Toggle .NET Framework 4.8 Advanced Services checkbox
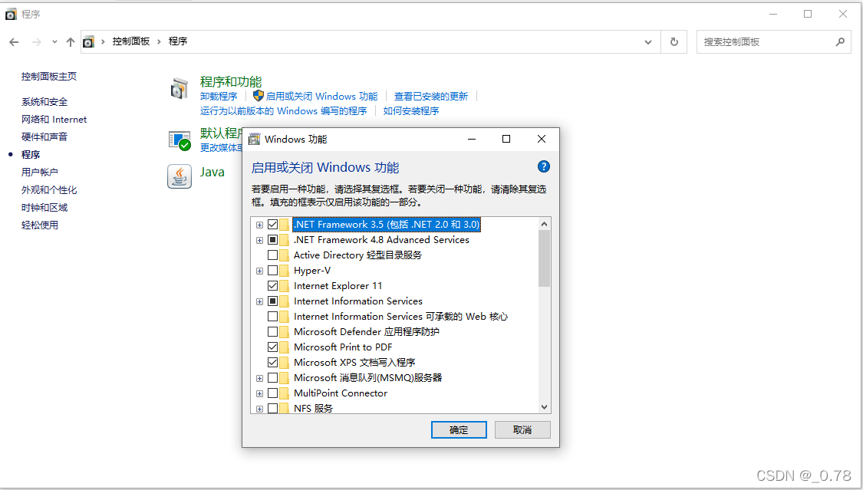 coord(272,240)
